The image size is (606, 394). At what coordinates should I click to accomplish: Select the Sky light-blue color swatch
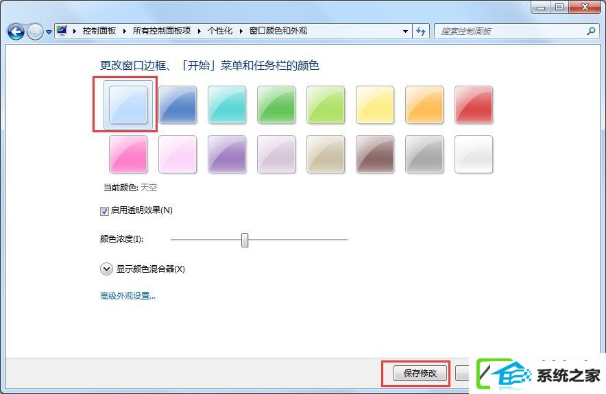(x=128, y=104)
